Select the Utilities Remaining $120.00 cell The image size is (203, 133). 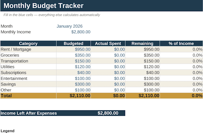(142, 67)
